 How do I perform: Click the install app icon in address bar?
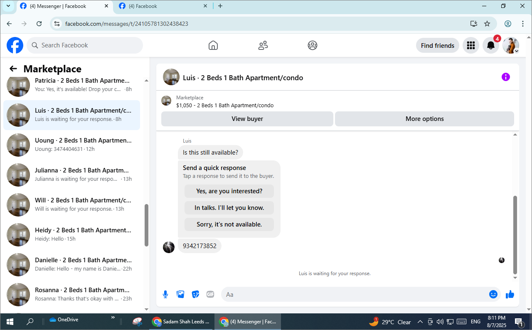[473, 24]
